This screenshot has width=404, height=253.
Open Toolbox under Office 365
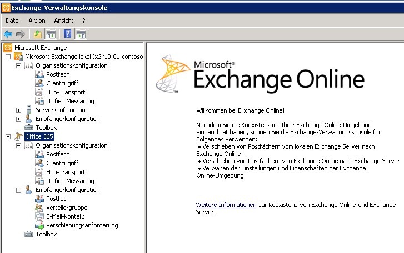[46, 234]
